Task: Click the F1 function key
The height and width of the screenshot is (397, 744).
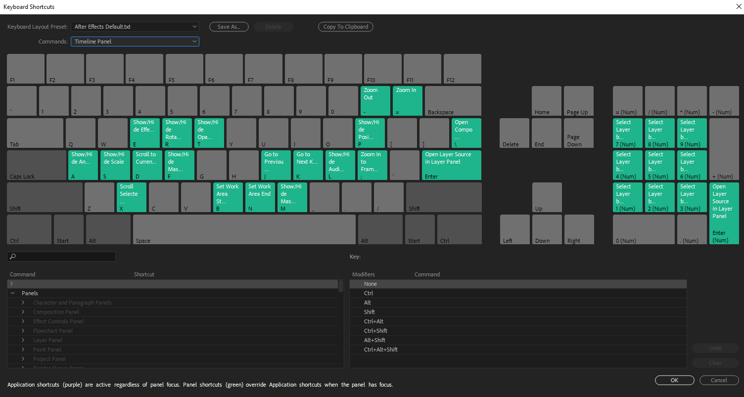Action: [26, 69]
